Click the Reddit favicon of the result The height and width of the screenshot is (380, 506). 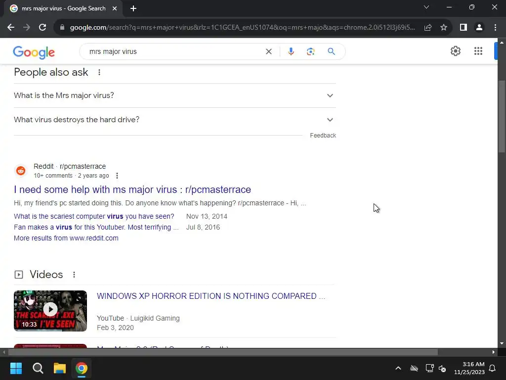click(21, 171)
